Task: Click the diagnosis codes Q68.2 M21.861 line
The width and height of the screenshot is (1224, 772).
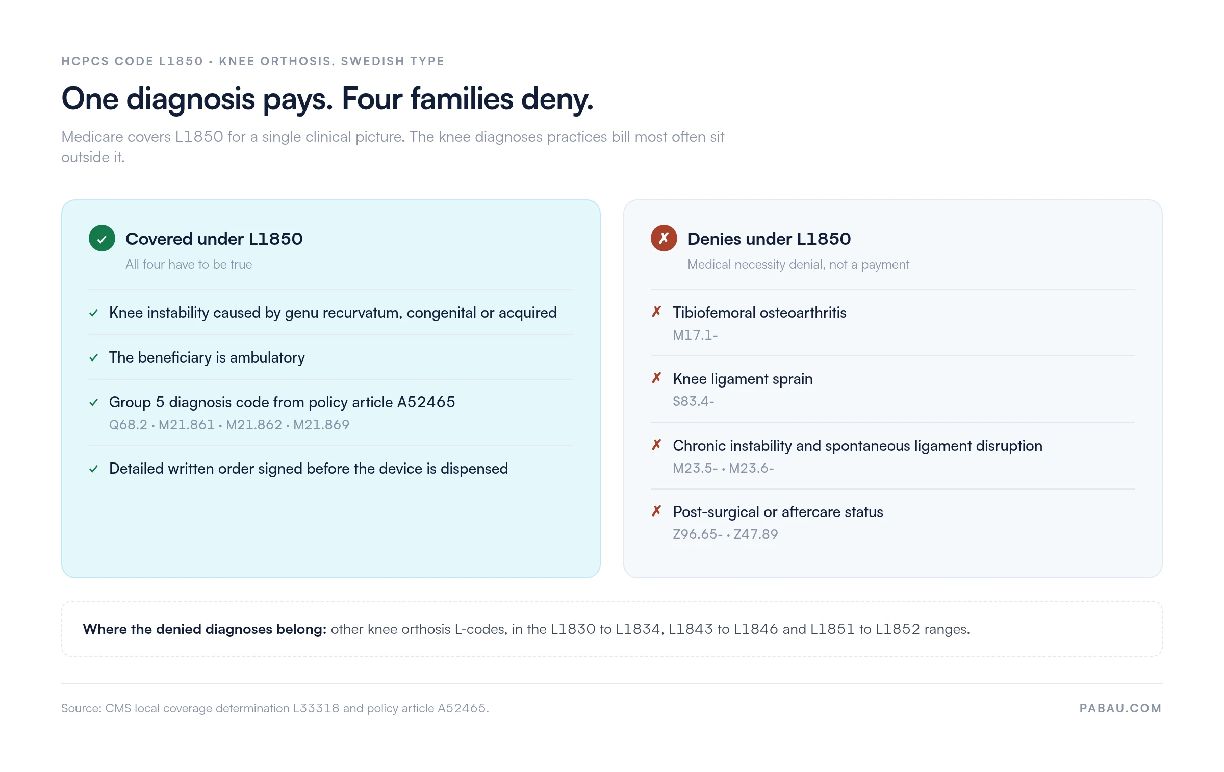Action: click(229, 425)
